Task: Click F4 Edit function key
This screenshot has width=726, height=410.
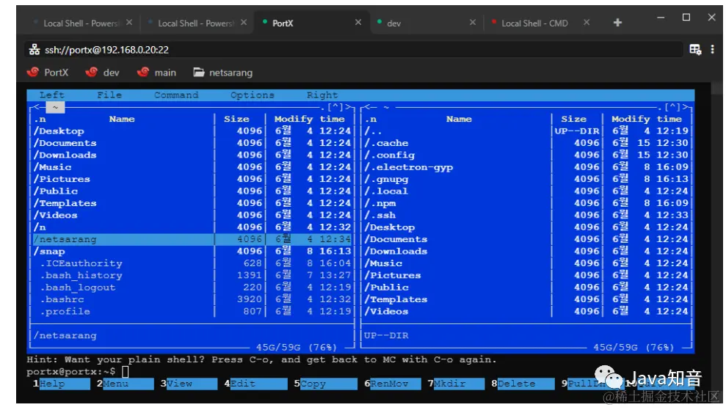Action: pos(255,384)
